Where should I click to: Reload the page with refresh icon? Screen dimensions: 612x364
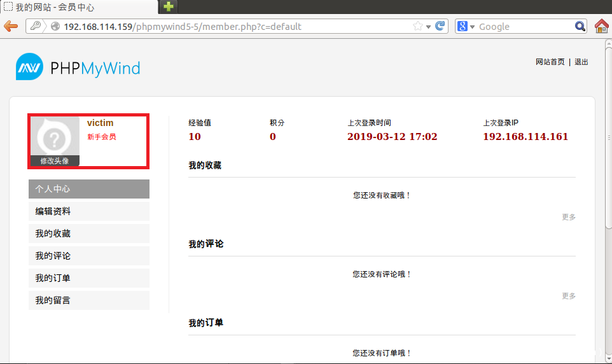pos(440,26)
